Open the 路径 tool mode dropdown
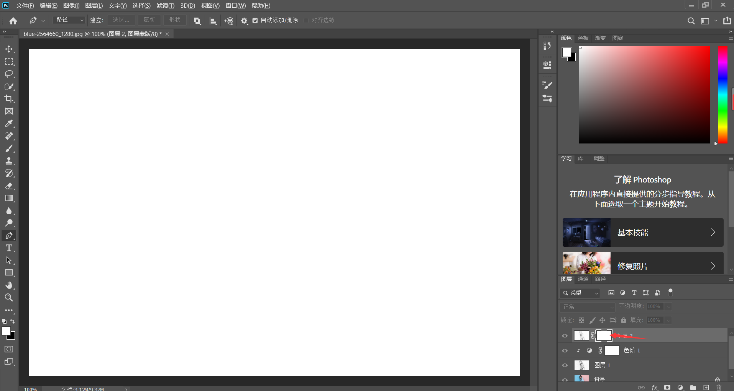Viewport: 734px width, 391px height. click(69, 20)
